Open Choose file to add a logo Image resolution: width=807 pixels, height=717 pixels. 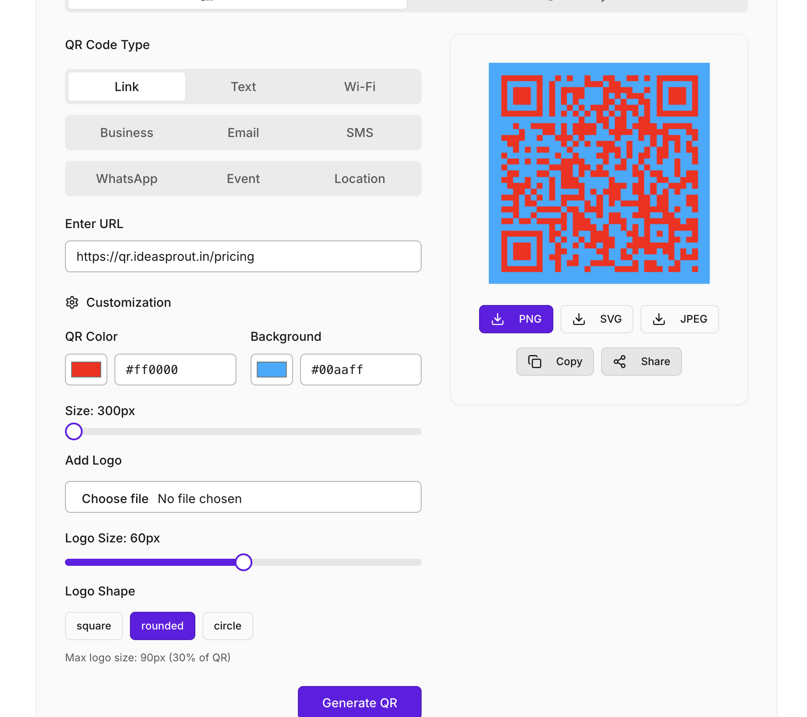115,498
